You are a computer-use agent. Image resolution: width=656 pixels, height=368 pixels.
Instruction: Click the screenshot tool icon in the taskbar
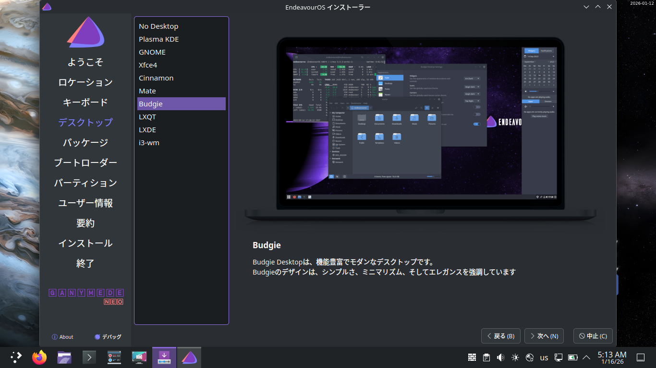tap(139, 357)
